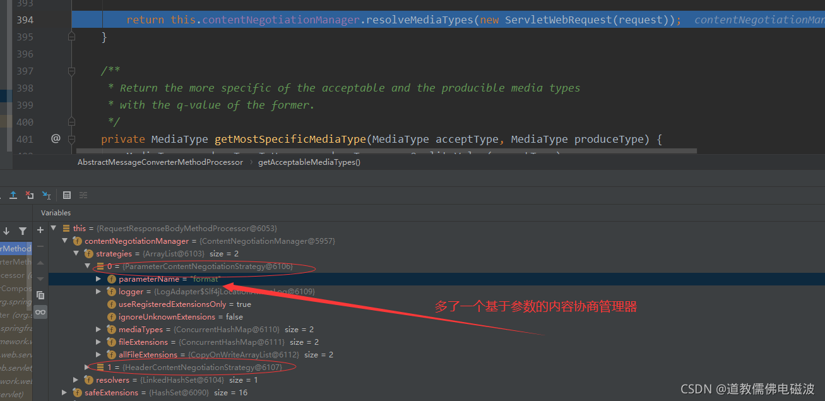Add a New Watch with plus icon

pos(40,230)
